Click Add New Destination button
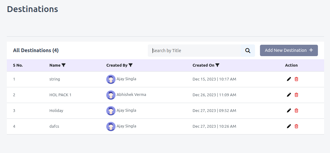The image size is (330, 153). (x=289, y=50)
